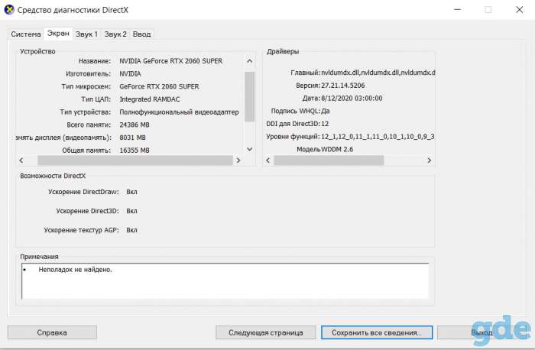Screen dimensions: 535x350
Task: Click driver version 27.21.14.5206
Action: (343, 86)
